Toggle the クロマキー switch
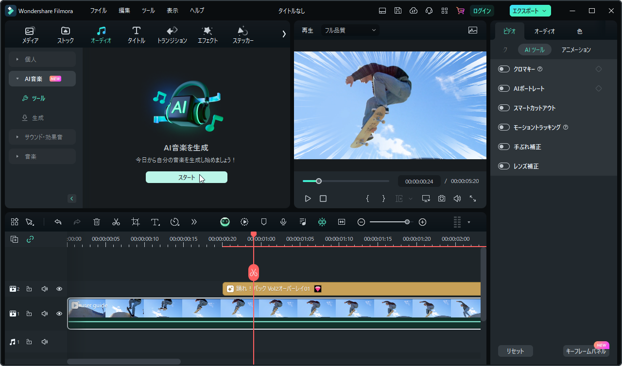The width and height of the screenshot is (622, 366). (504, 69)
